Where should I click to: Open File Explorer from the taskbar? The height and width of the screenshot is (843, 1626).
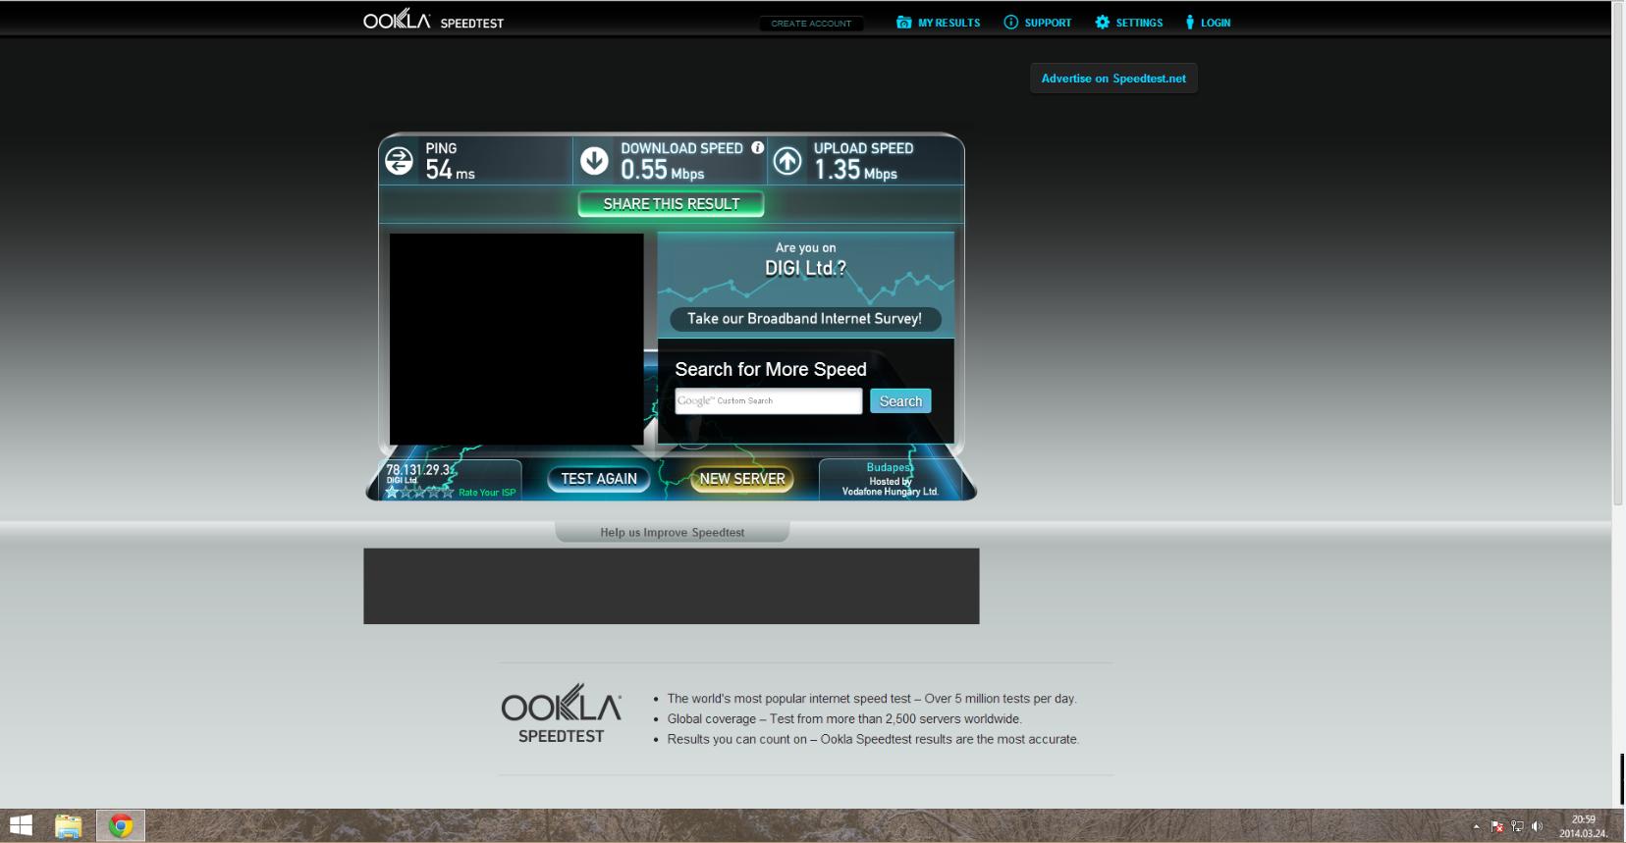click(x=68, y=826)
